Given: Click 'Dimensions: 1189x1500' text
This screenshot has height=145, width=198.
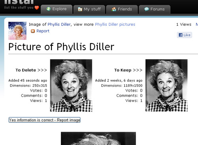Looking at the screenshot, I should (x=122, y=86).
